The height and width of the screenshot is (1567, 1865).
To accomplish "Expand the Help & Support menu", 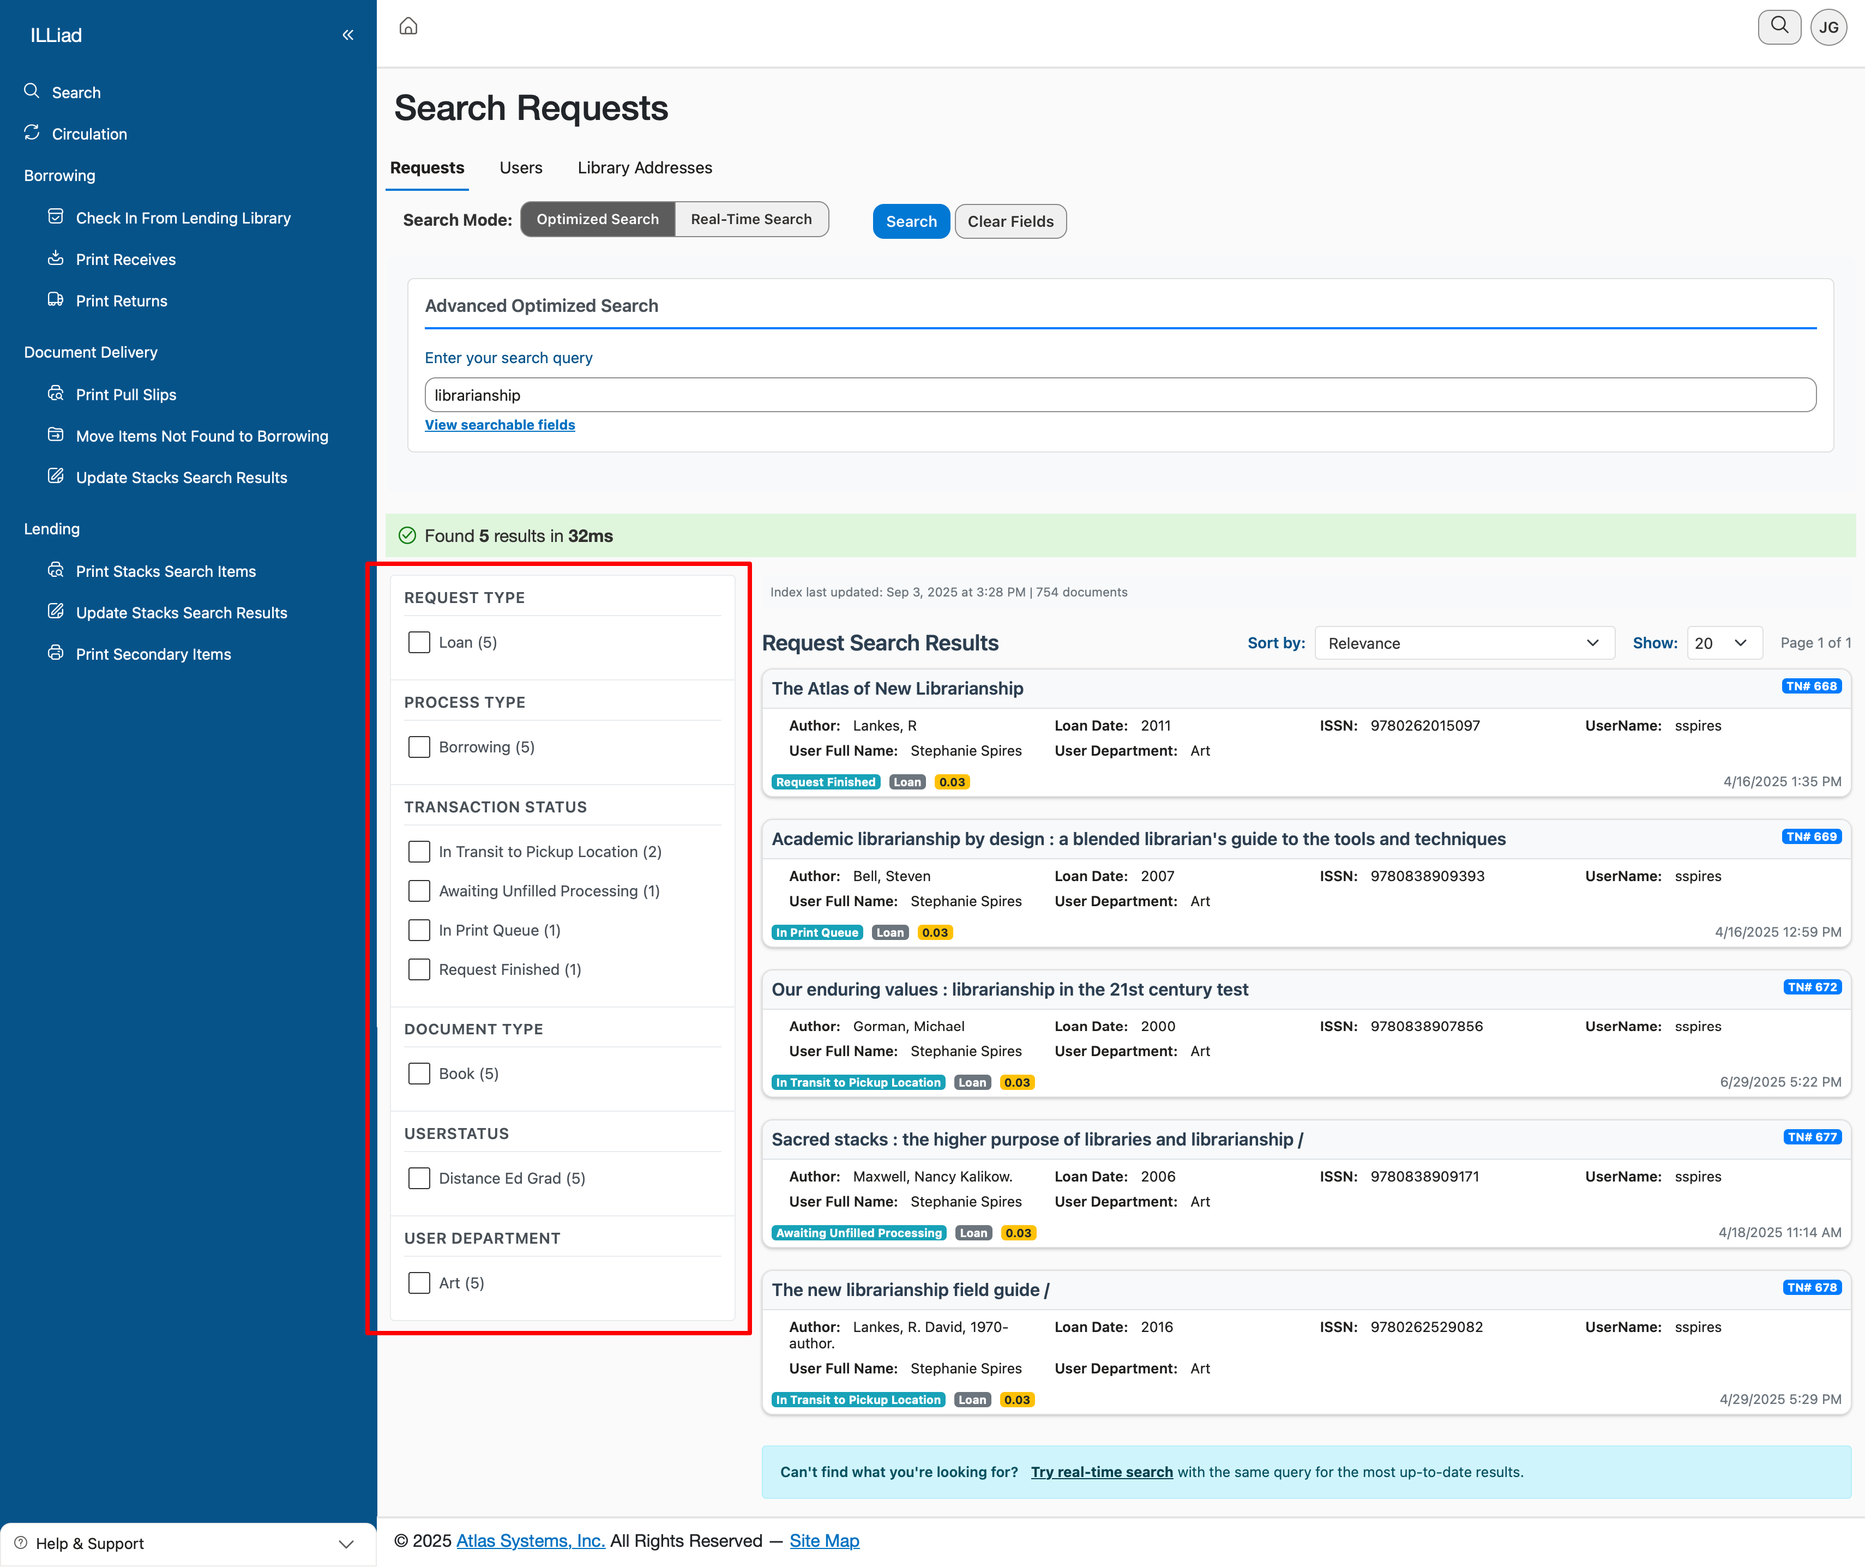I will tap(188, 1543).
